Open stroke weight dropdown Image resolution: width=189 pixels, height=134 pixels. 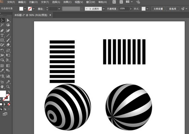[x=59, y=9]
